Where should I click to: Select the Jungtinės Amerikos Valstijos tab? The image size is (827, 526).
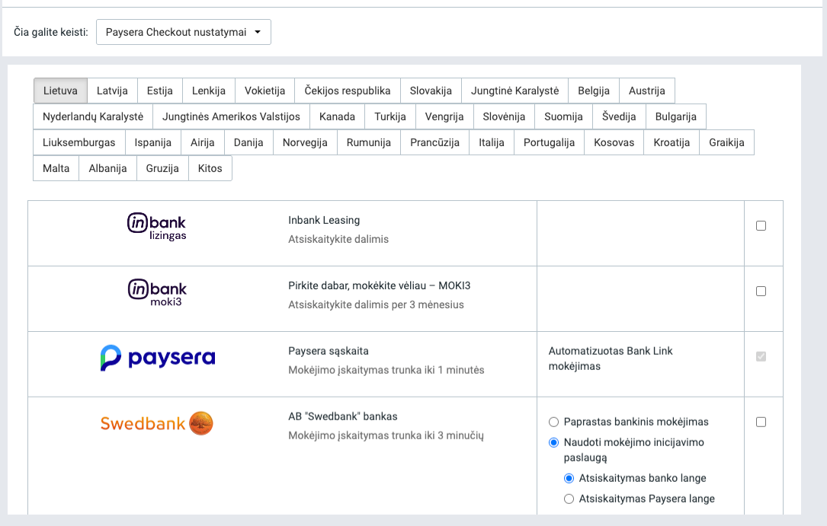(231, 117)
